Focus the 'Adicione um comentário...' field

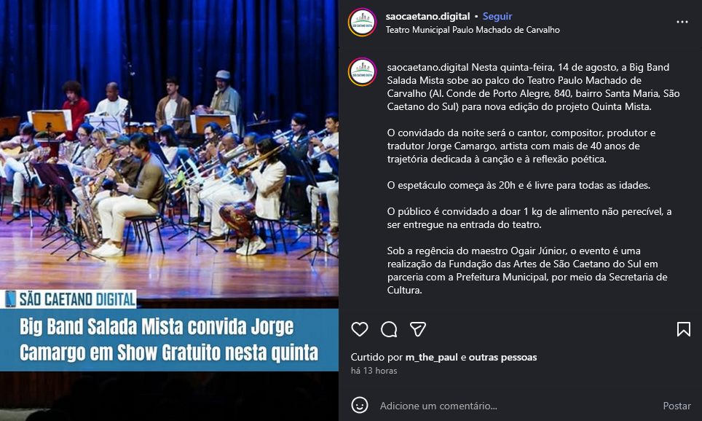pos(515,406)
